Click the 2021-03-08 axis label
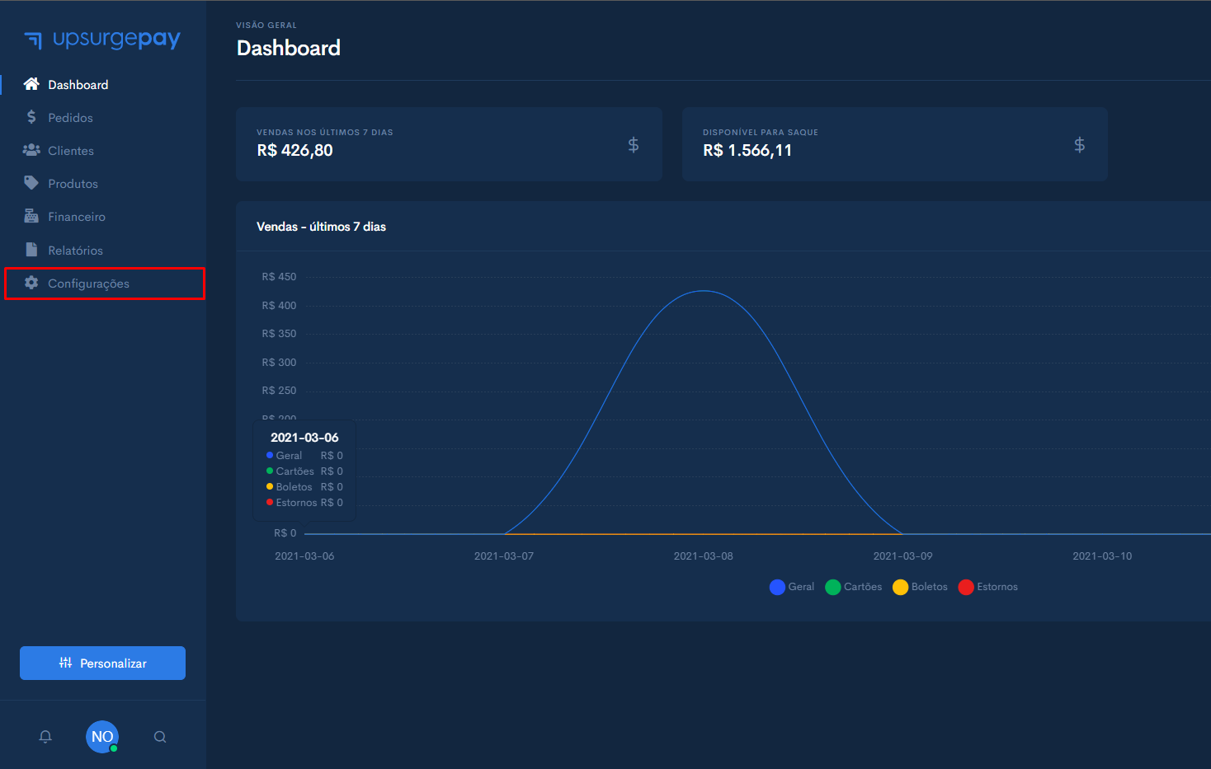The height and width of the screenshot is (769, 1211). 704,556
